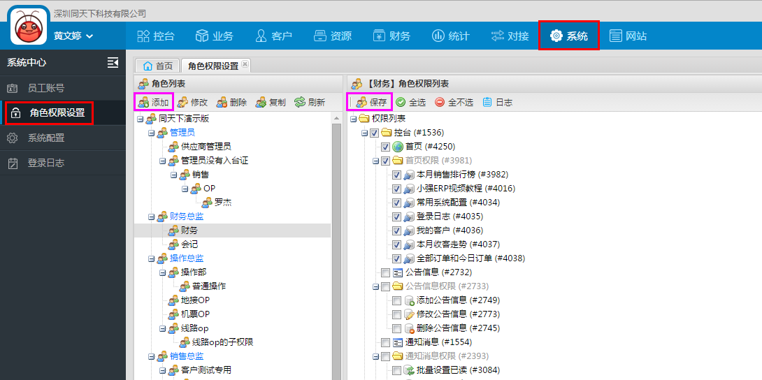Viewport: 762px width, 380px height.
Task: Click the red ant app logo
Action: [x=28, y=27]
